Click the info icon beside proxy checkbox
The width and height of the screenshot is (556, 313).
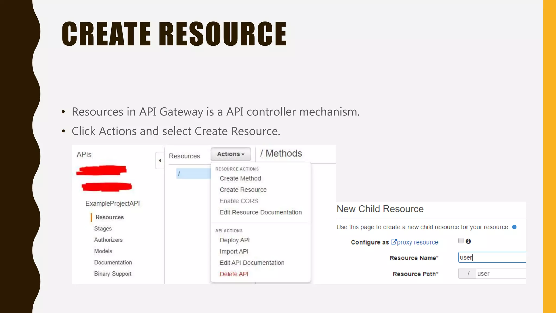(468, 241)
